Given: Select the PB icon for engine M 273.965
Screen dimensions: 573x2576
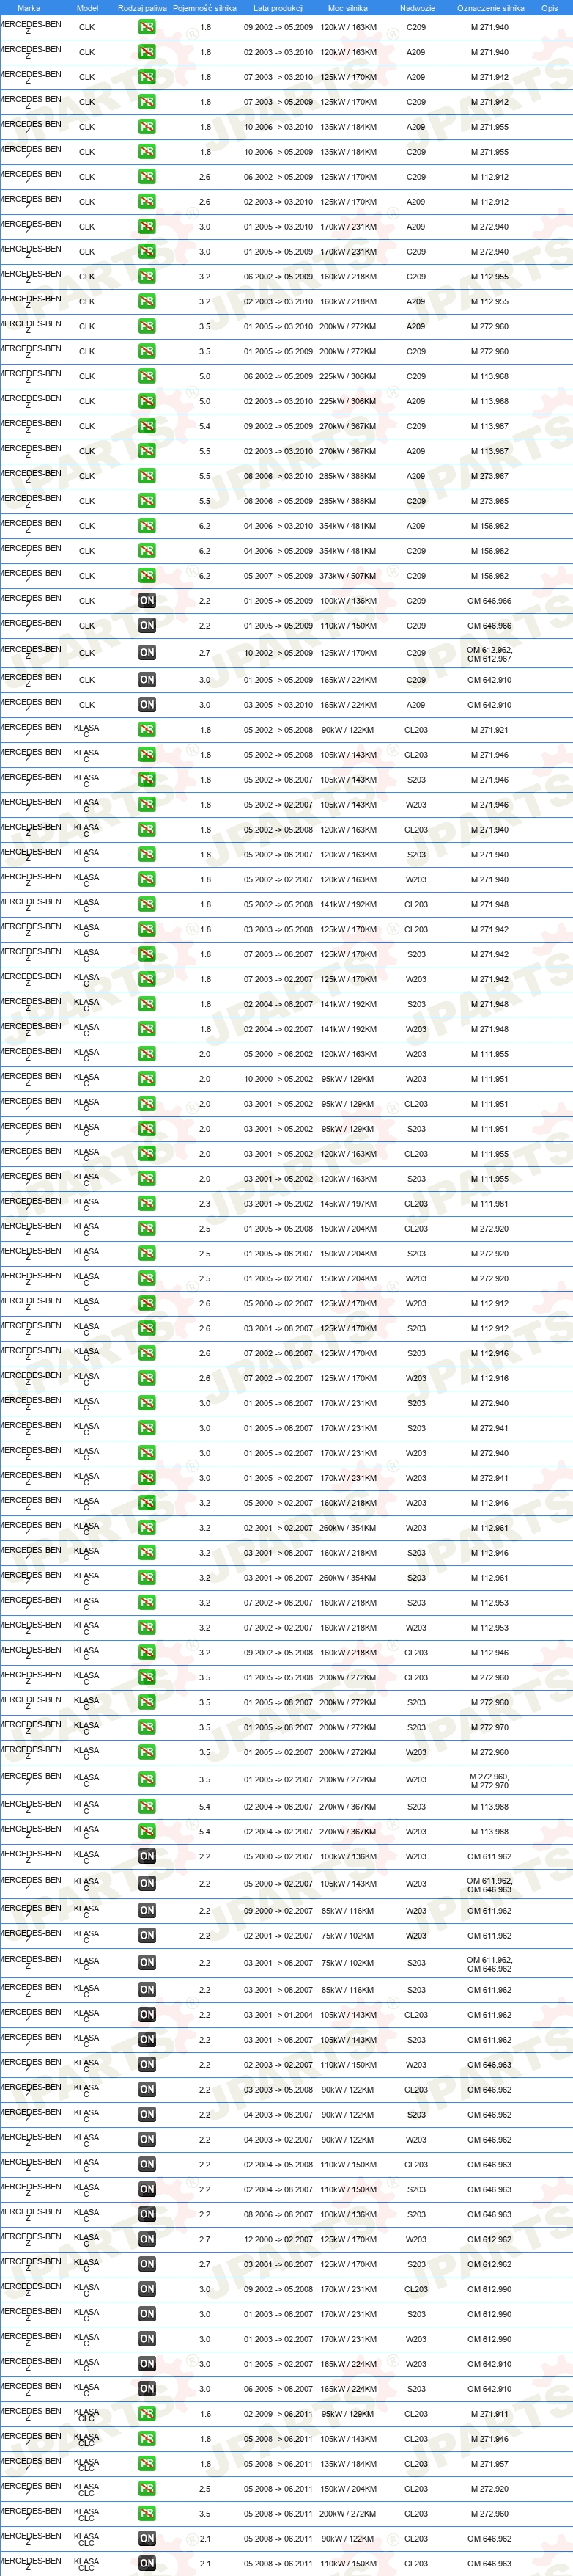Looking at the screenshot, I should 147,501.
